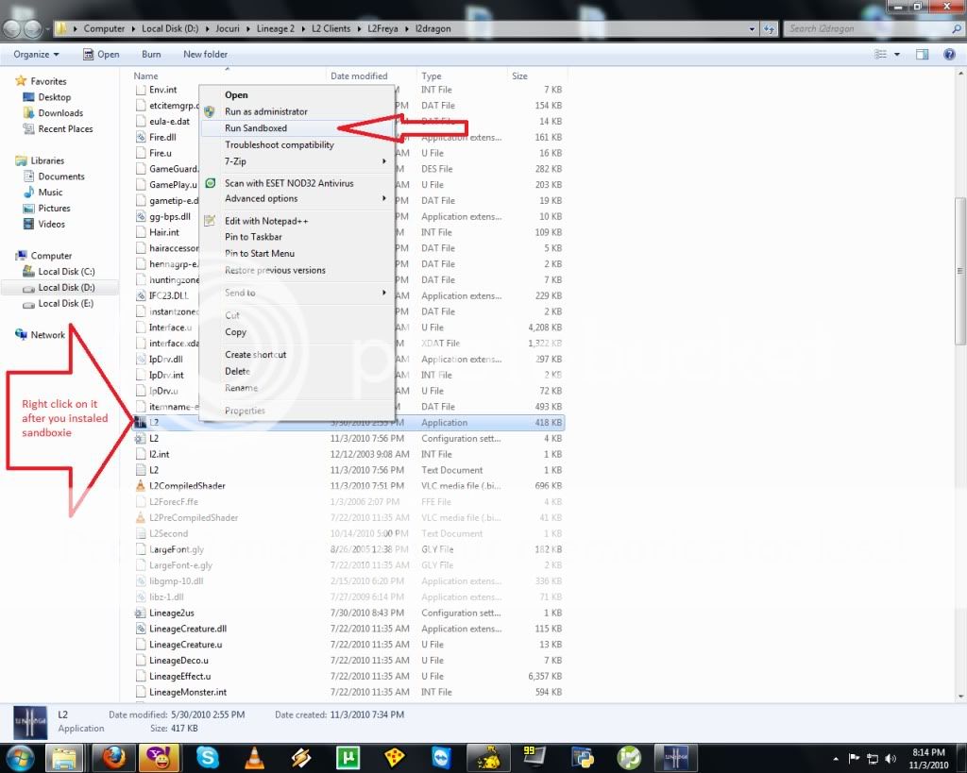Open the Organize dropdown menu
Viewport: 967px width, 773px height.
[x=36, y=55]
